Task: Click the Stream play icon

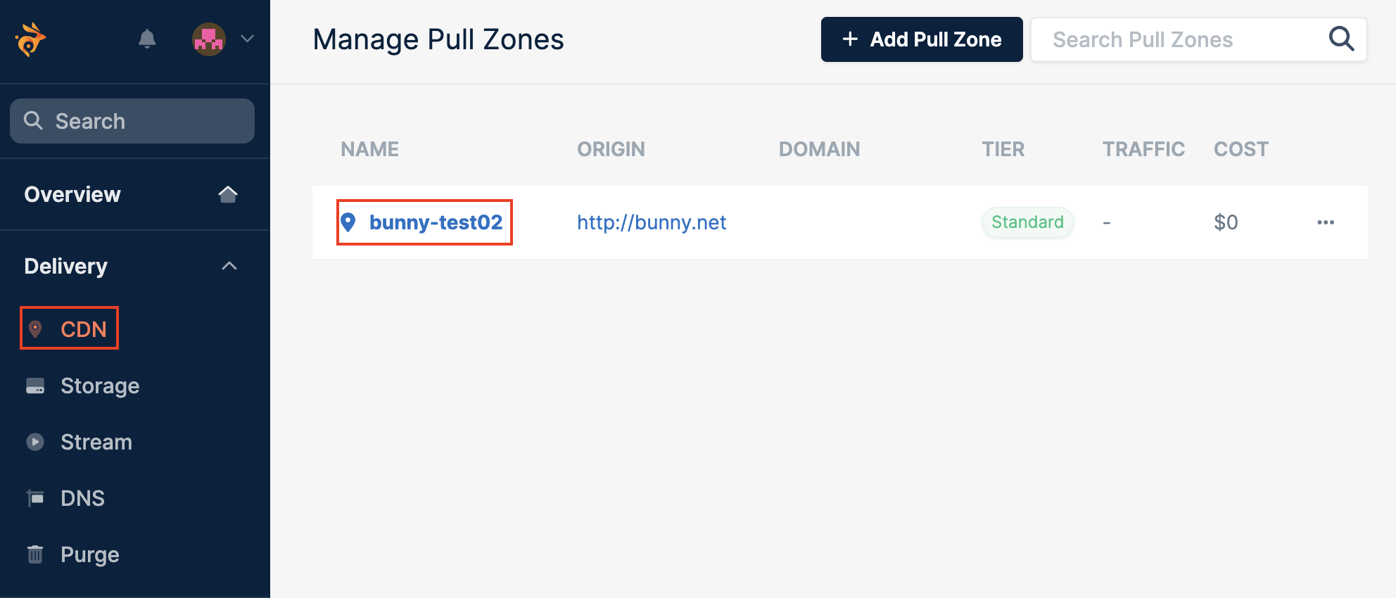Action: point(35,442)
